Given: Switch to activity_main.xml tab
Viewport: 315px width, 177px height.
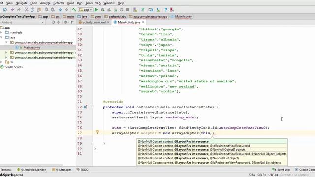Looking at the screenshot, I should pos(94,22).
